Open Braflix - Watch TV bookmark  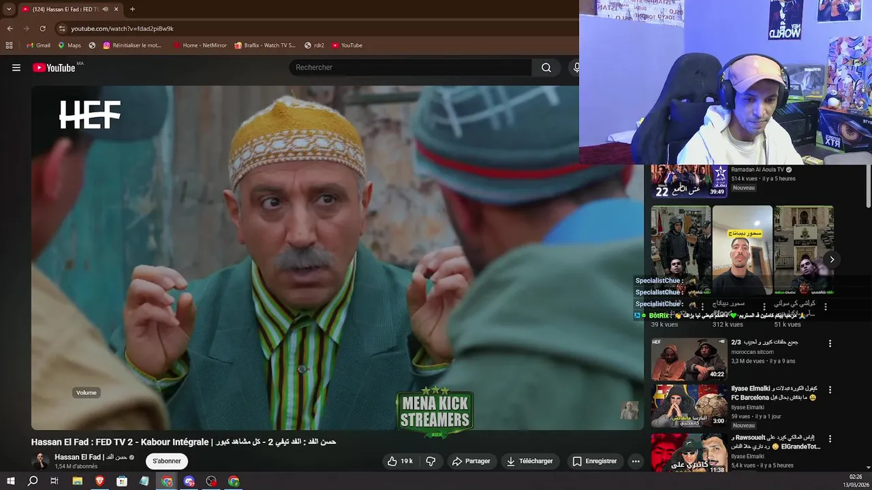point(265,45)
